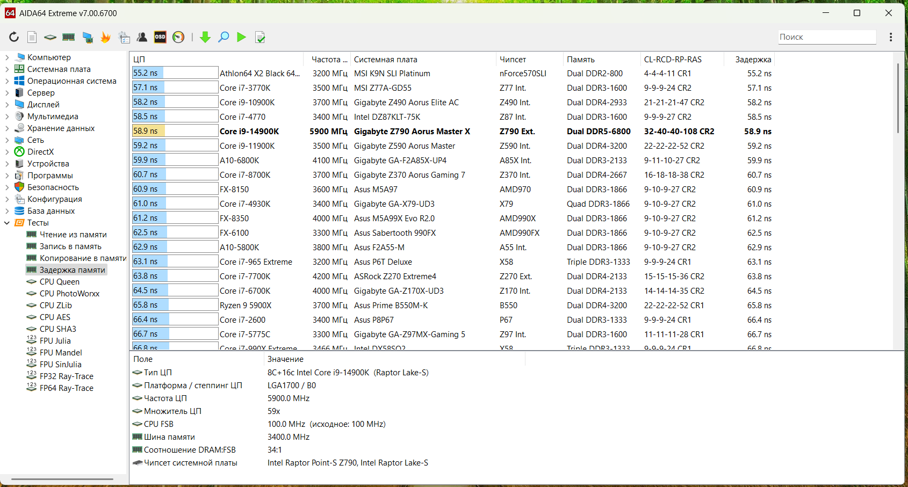Open the FPU Mandel benchmark

point(61,353)
